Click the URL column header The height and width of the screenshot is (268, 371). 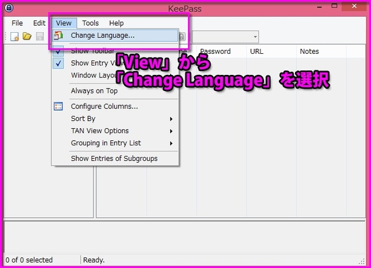[271, 51]
